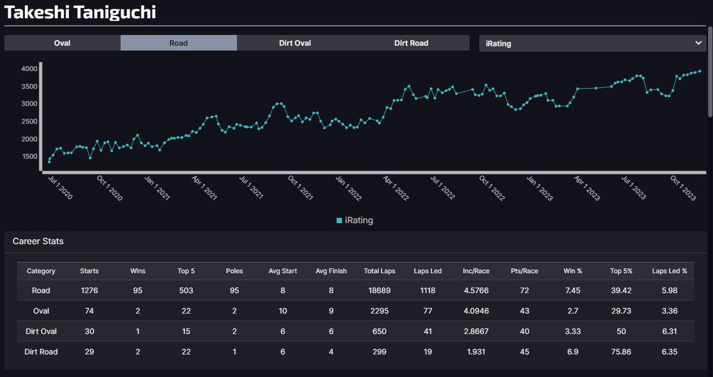The height and width of the screenshot is (377, 713).
Task: Click the Pts/Race column header
Action: click(525, 271)
